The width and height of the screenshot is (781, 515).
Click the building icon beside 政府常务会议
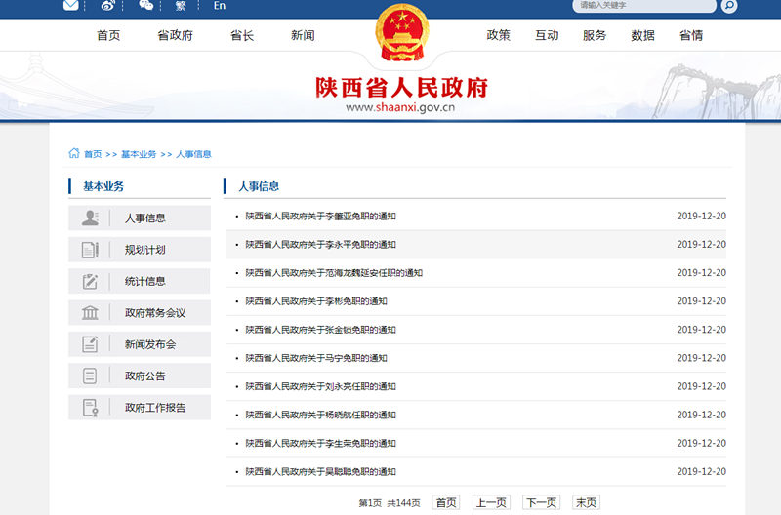tap(90, 313)
